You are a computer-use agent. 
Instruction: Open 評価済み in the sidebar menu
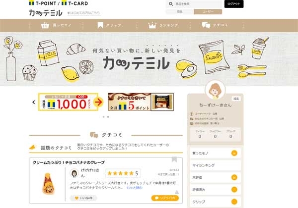(216, 190)
